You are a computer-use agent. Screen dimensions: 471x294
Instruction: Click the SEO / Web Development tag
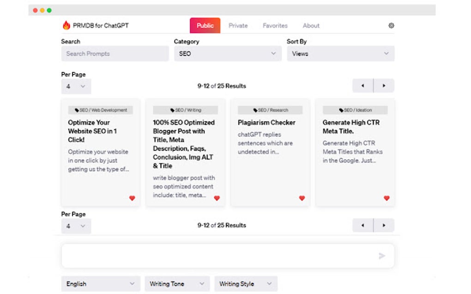[100, 110]
